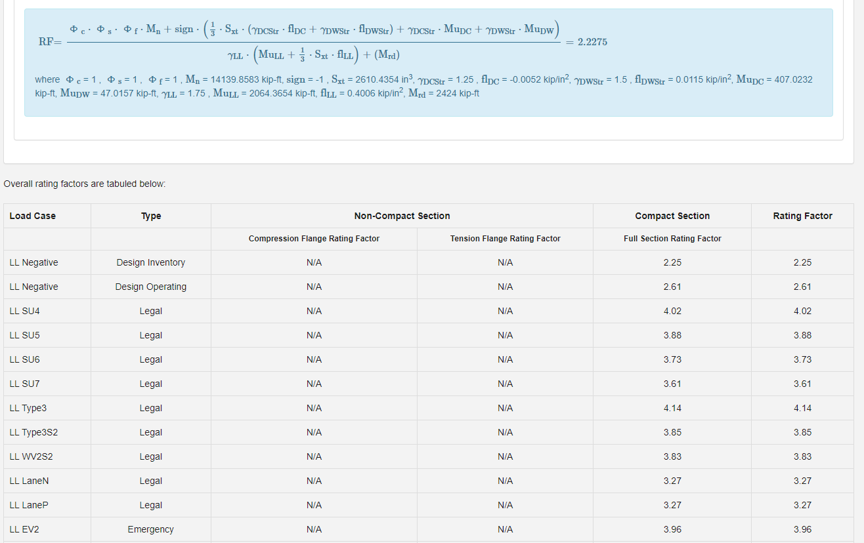The image size is (864, 543).
Task: Click the Load Case column header
Action: 33,216
